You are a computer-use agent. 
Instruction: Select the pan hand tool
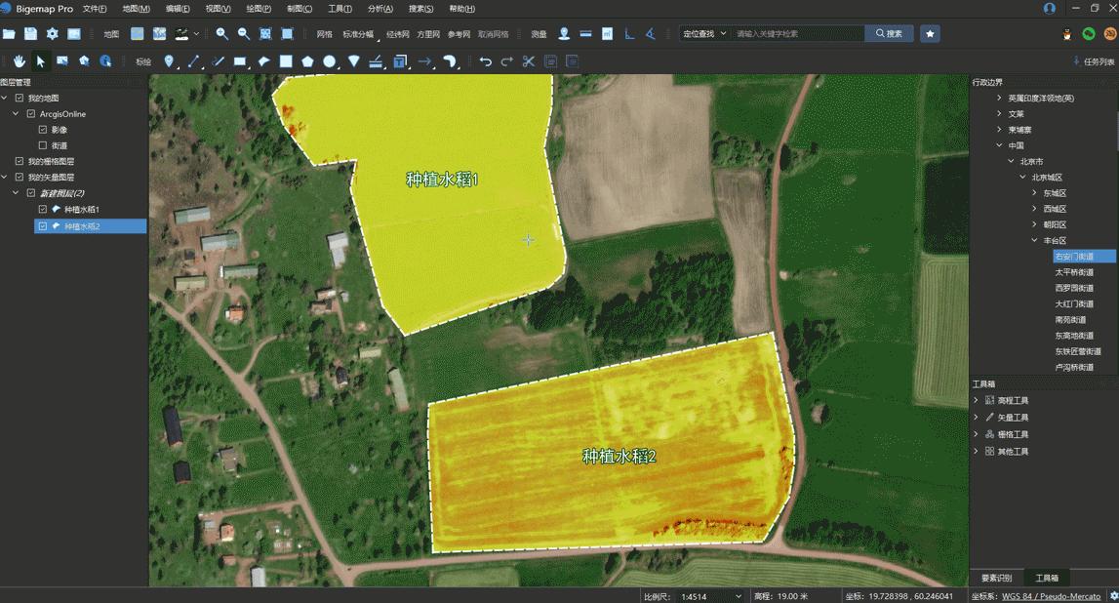(x=19, y=61)
